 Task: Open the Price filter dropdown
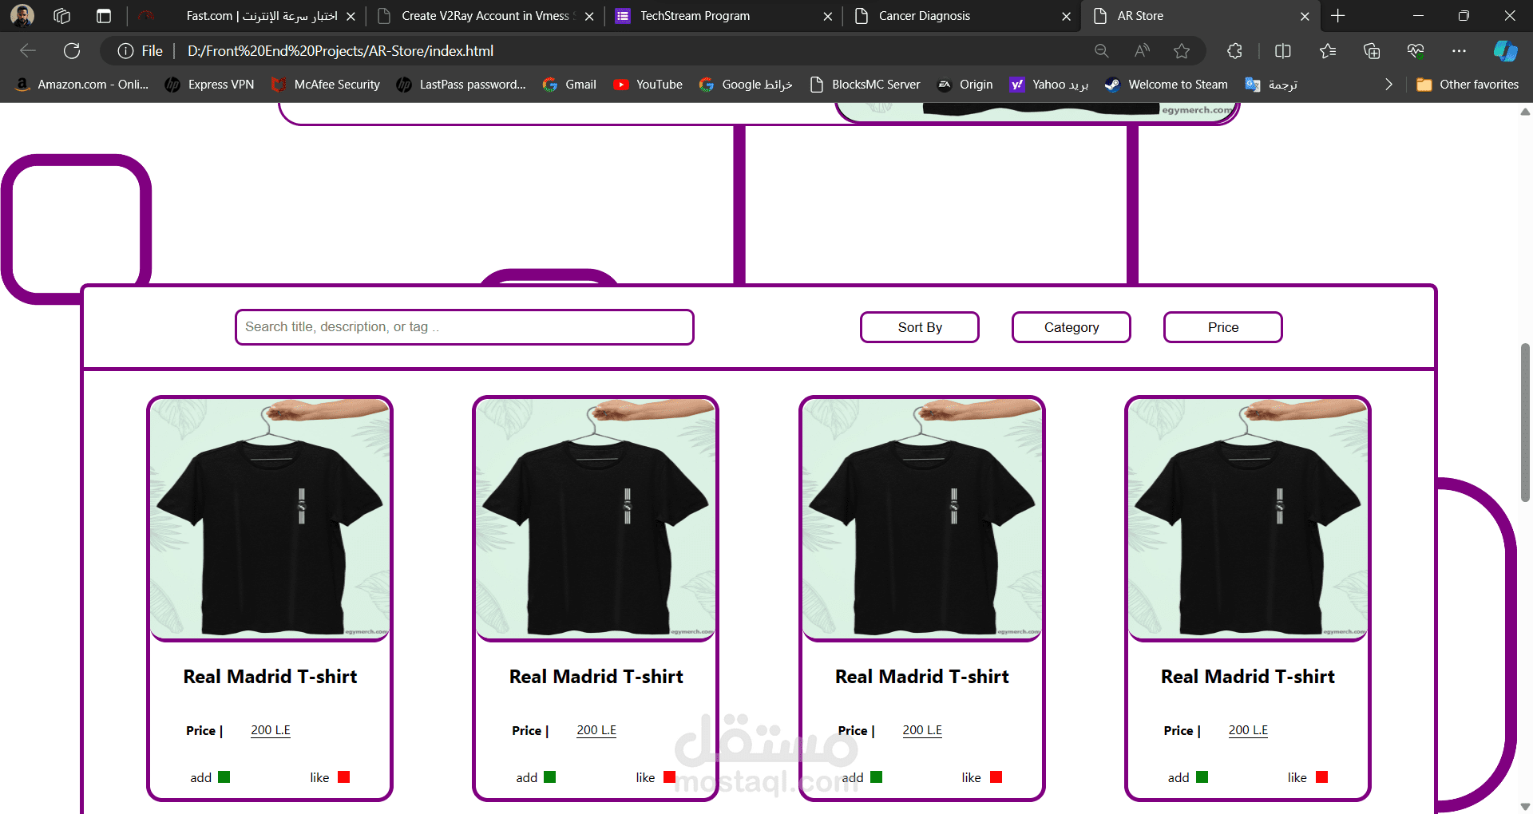[1223, 327]
